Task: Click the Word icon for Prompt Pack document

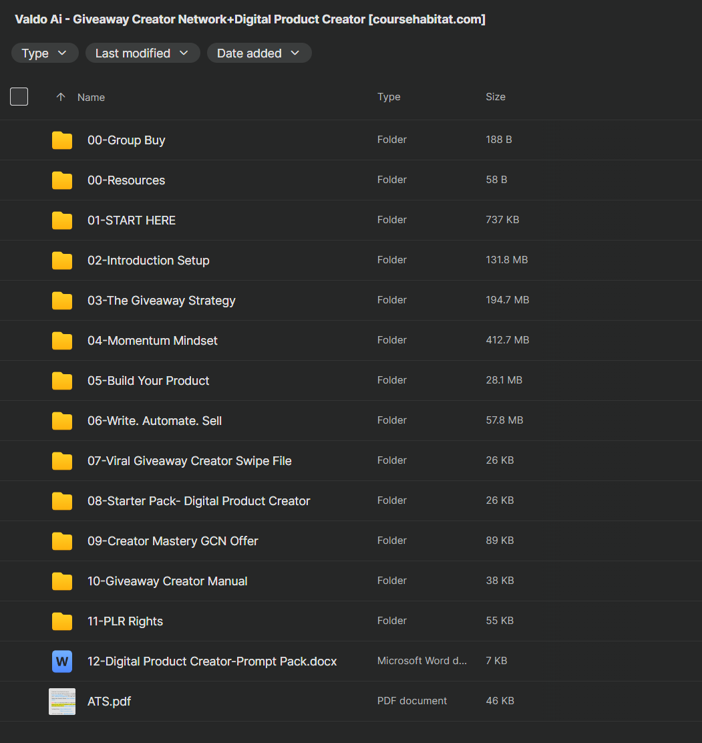Action: point(62,661)
